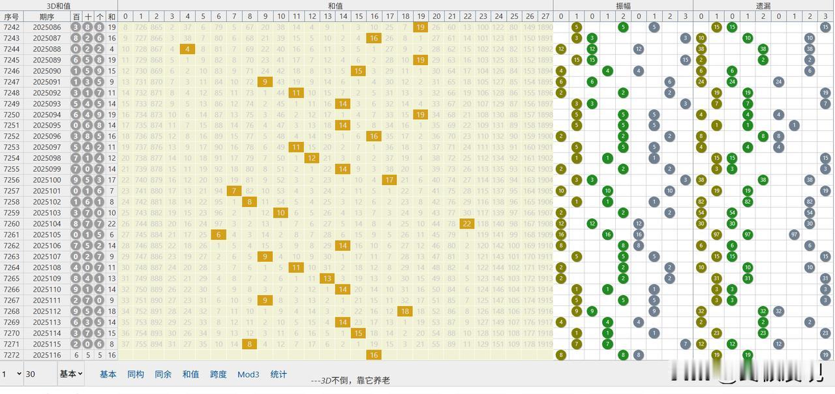Select serial number cell 7272
Image resolution: width=835 pixels, height=394 pixels.
(x=12, y=355)
